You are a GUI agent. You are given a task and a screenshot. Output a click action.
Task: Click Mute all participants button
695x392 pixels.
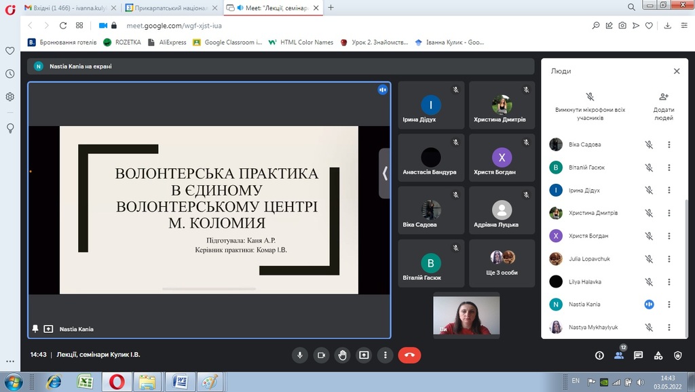[590, 97]
